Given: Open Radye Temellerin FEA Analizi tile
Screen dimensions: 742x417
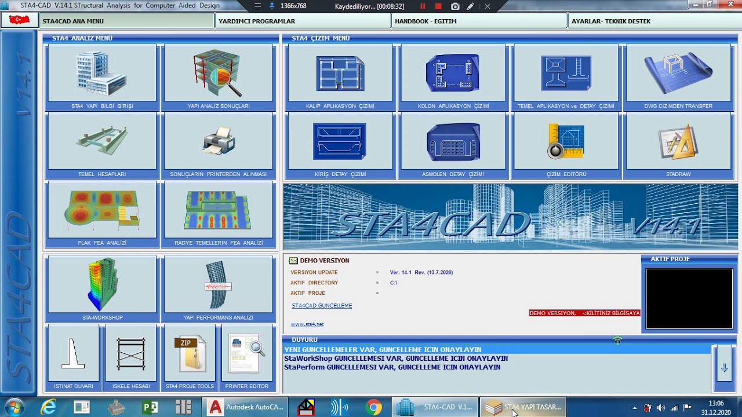Looking at the screenshot, I should [x=219, y=215].
